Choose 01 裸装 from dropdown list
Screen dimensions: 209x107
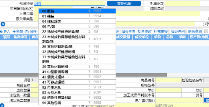[x=77, y=16]
